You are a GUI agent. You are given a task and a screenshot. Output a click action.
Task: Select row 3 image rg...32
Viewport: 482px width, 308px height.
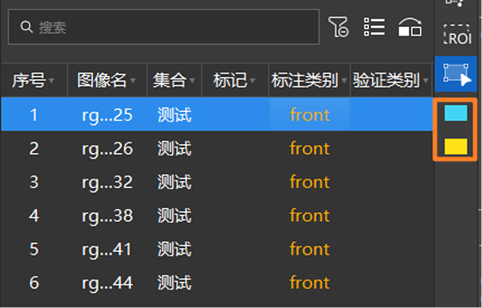[x=107, y=182]
